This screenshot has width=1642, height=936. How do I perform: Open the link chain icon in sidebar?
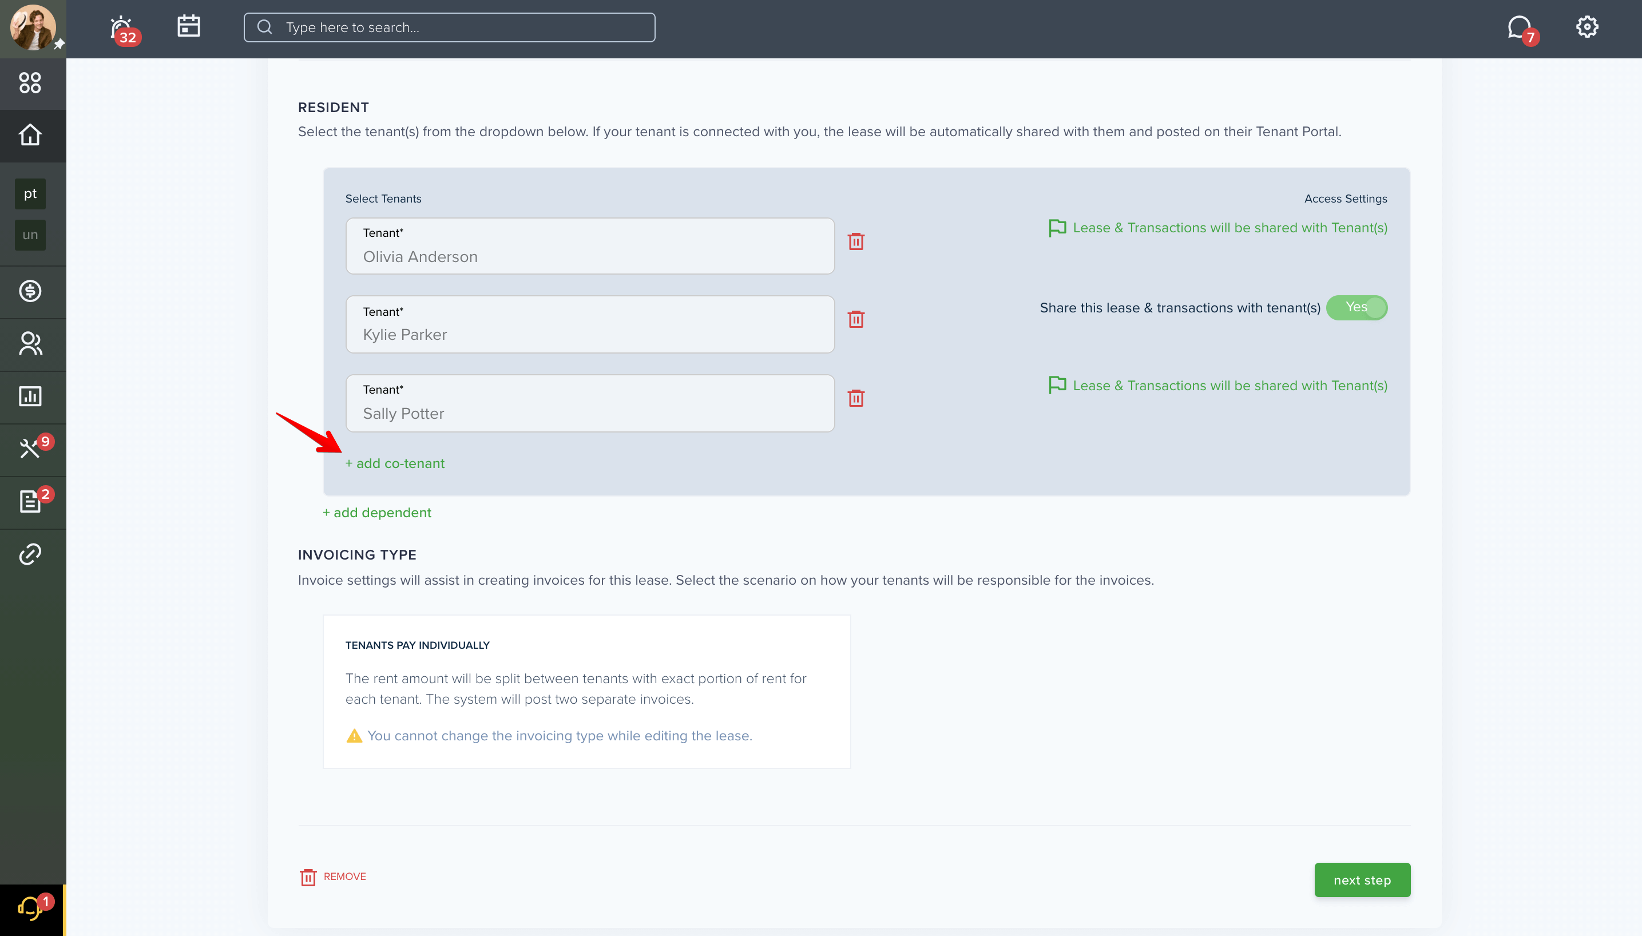(x=30, y=554)
